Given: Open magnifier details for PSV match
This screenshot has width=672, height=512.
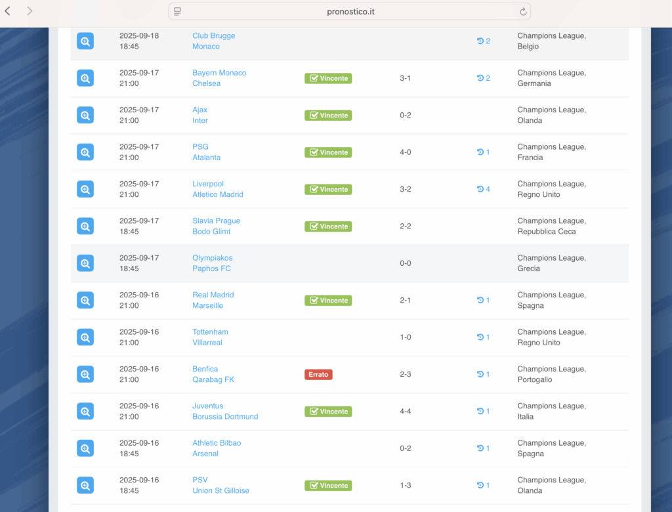Looking at the screenshot, I should click(x=85, y=485).
